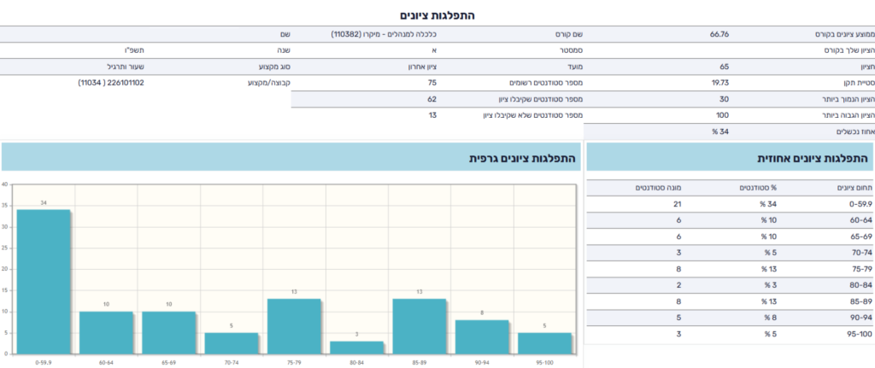Viewport: 875px width, 368px height.
Task: Click the 65-69 grade range bar
Action: (x=168, y=332)
